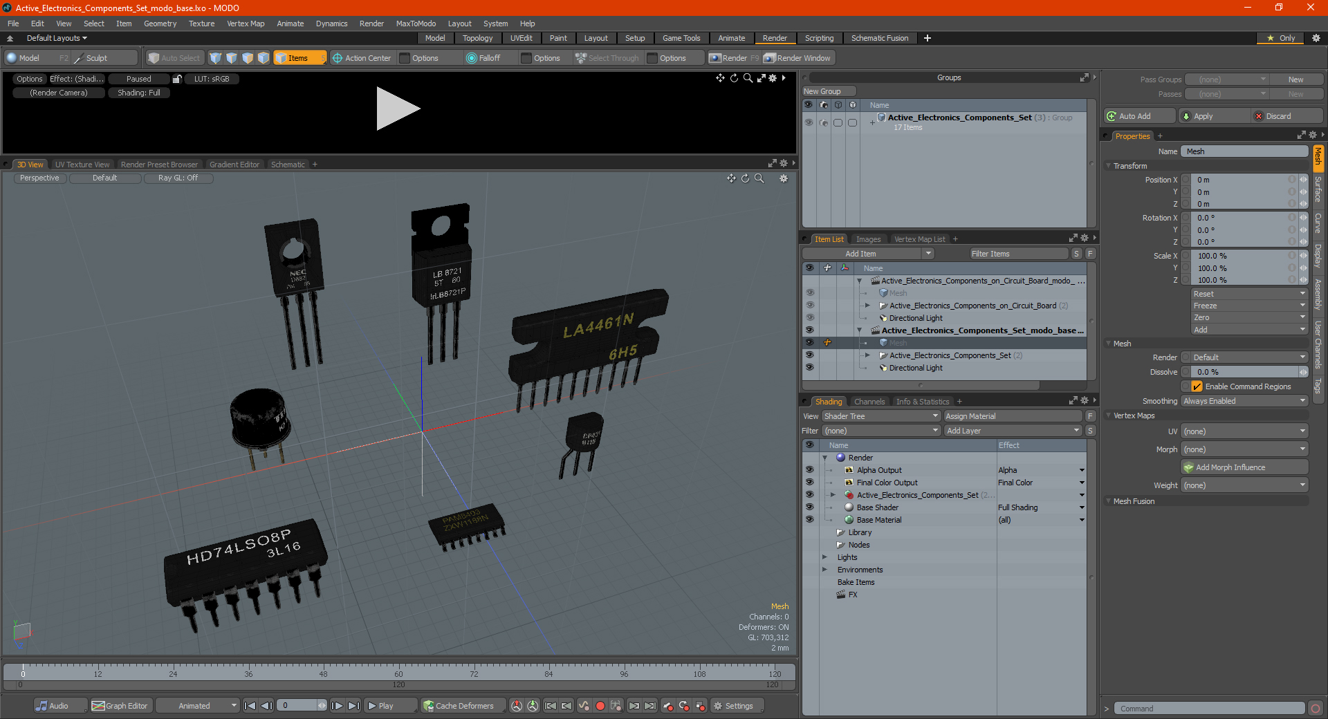Open the Shader Tree view dropdown

(880, 416)
